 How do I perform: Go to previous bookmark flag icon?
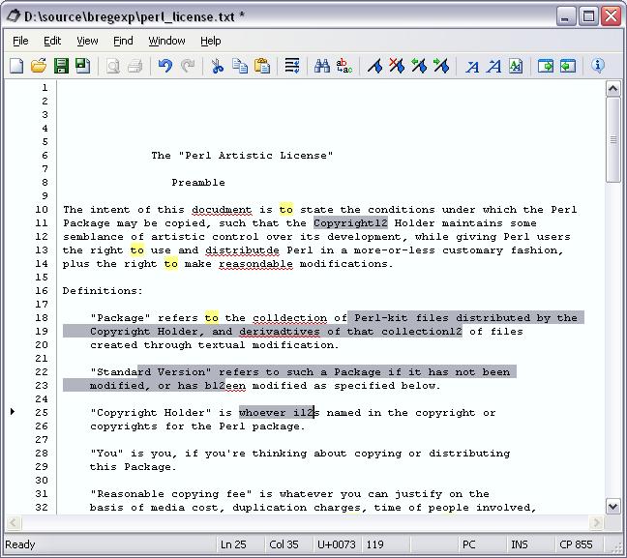(x=419, y=66)
